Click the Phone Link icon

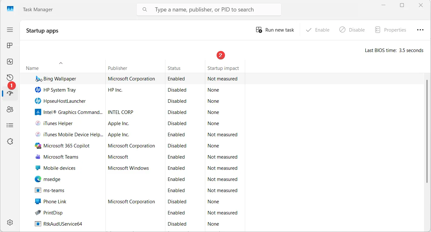(x=38, y=202)
